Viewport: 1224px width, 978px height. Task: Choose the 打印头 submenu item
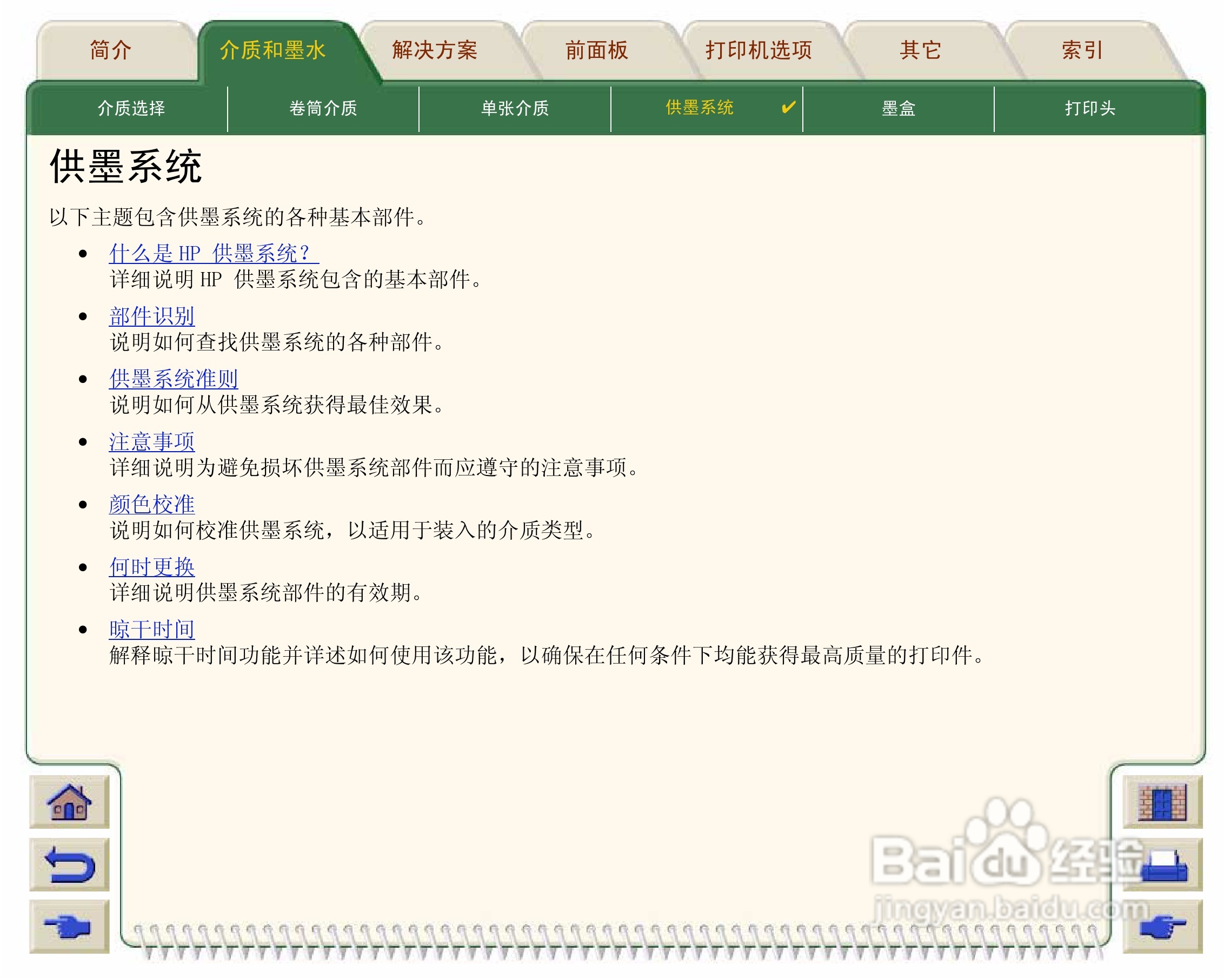pyautogui.click(x=1089, y=108)
